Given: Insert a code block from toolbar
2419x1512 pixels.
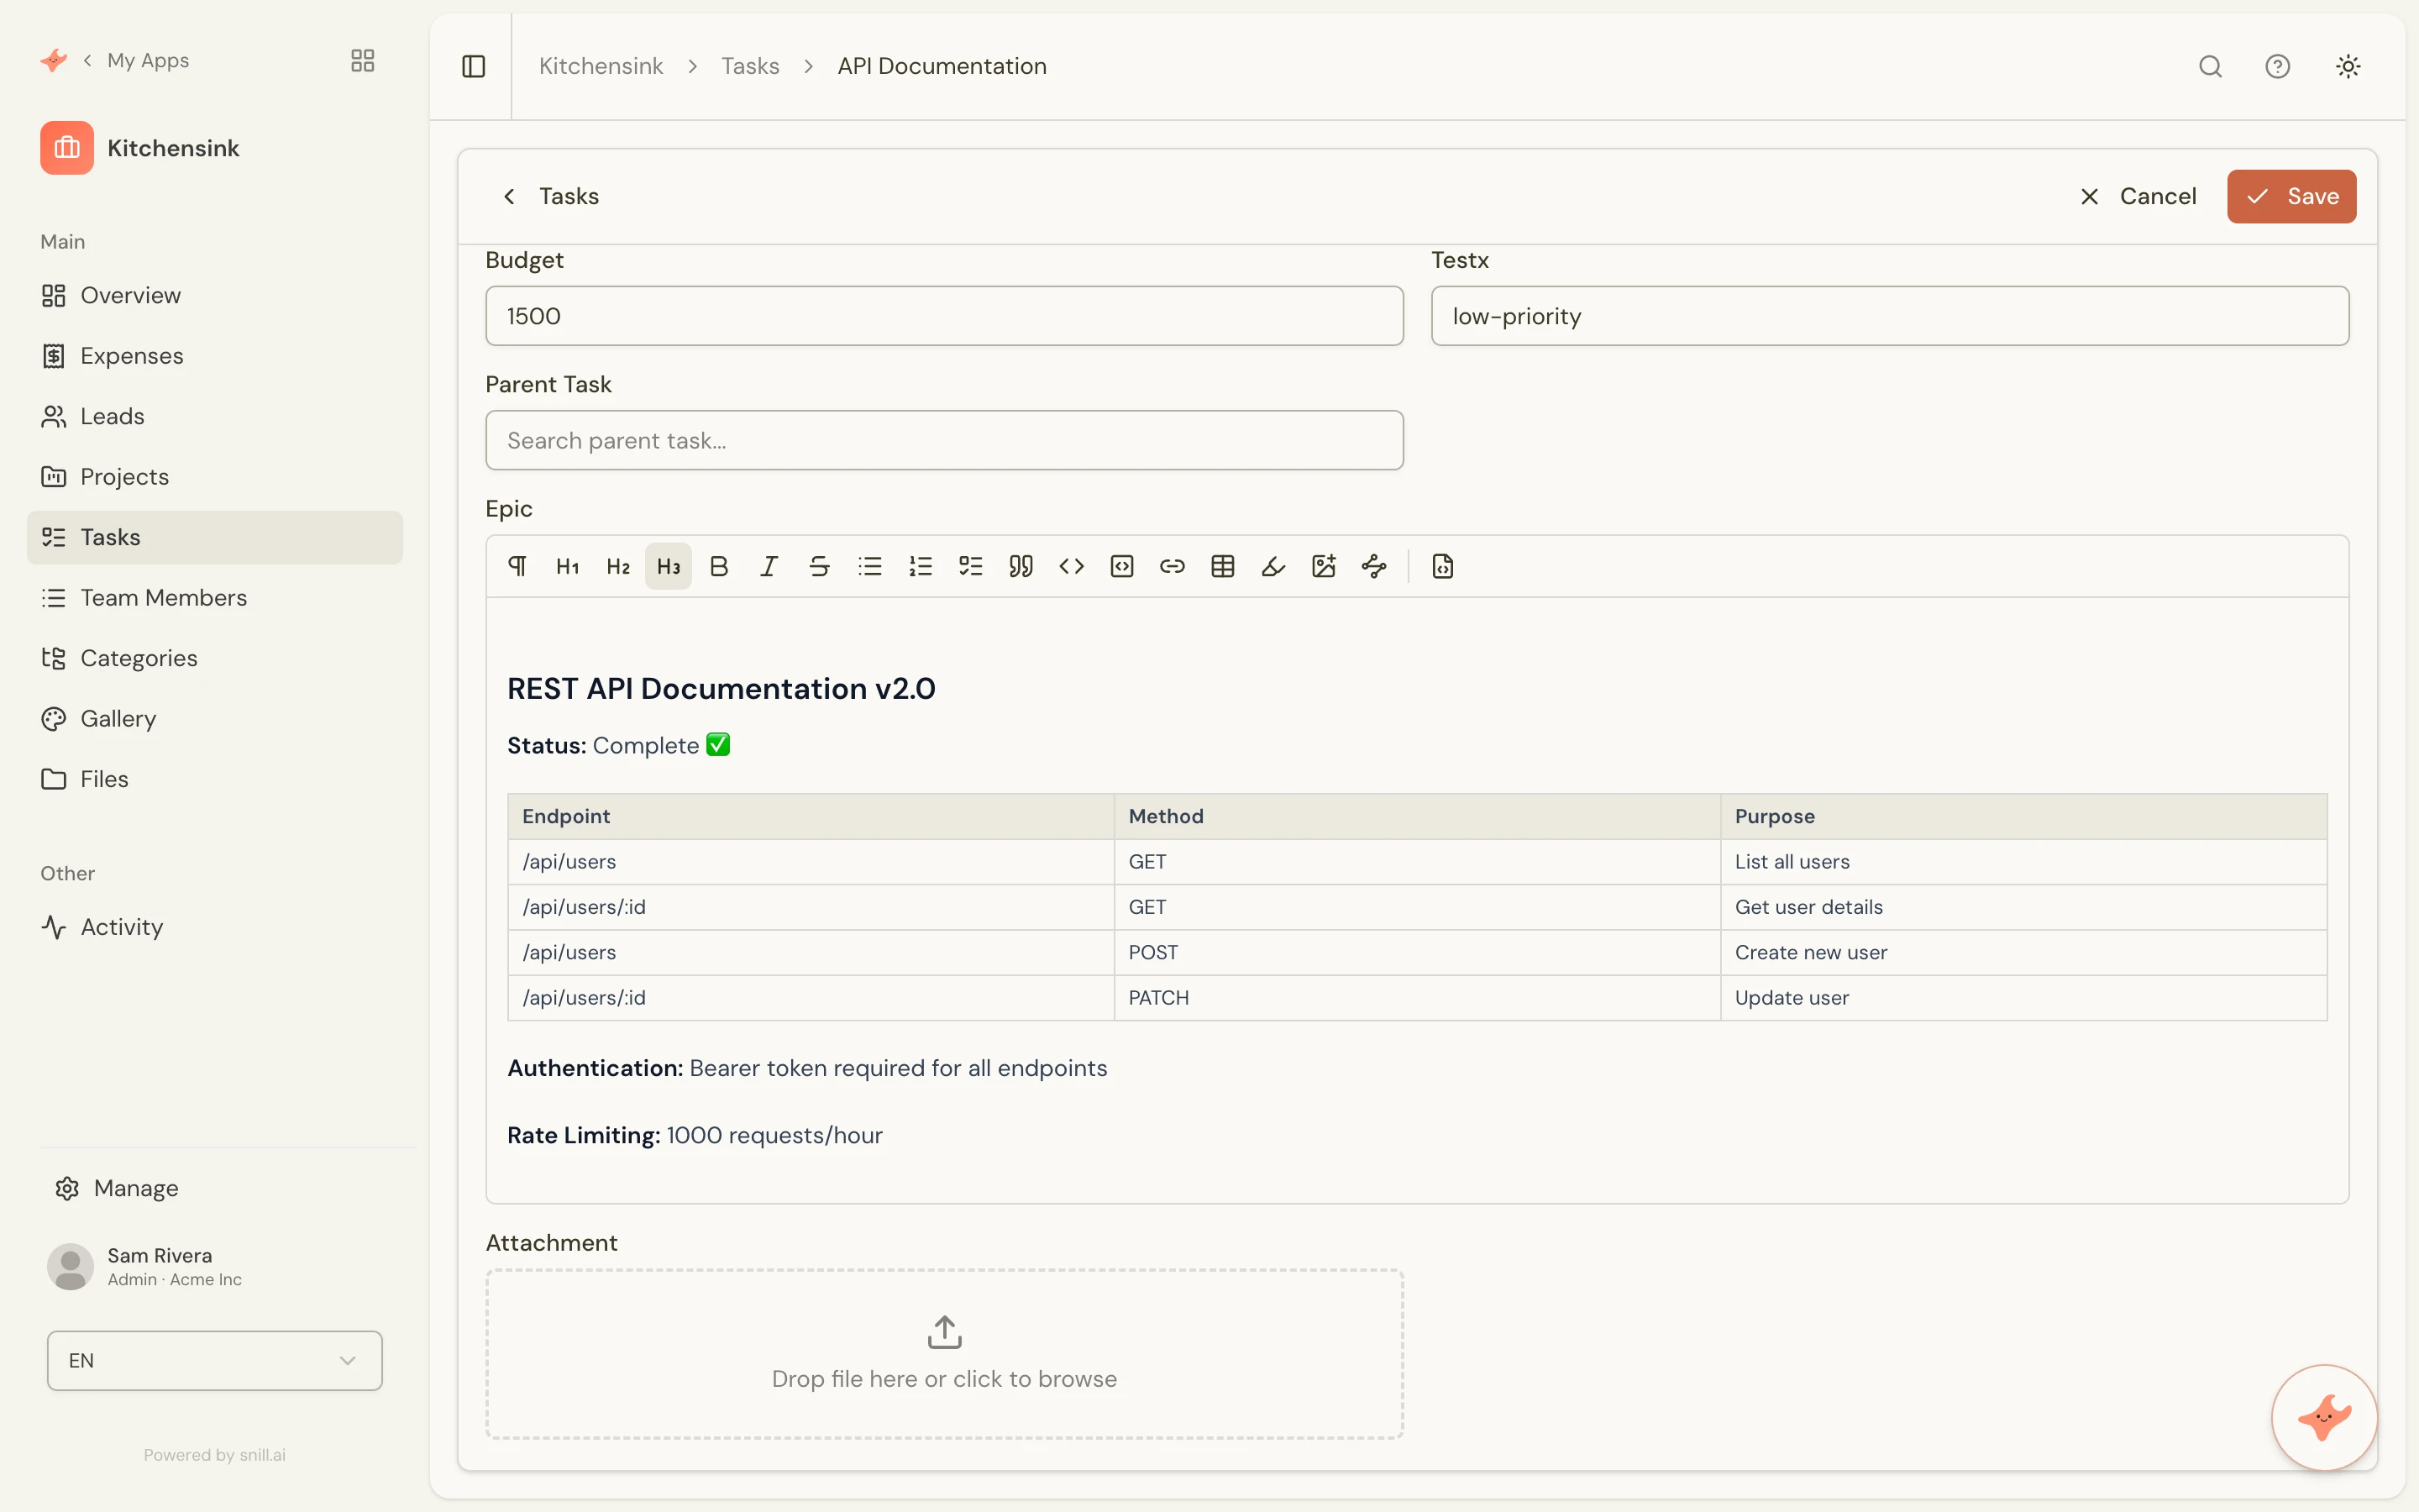Looking at the screenshot, I should 1121,567.
